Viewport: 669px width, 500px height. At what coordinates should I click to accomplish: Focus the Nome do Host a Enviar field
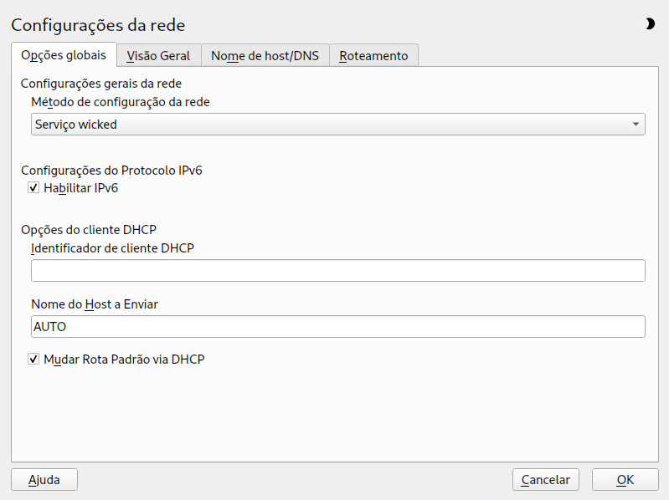coord(338,327)
